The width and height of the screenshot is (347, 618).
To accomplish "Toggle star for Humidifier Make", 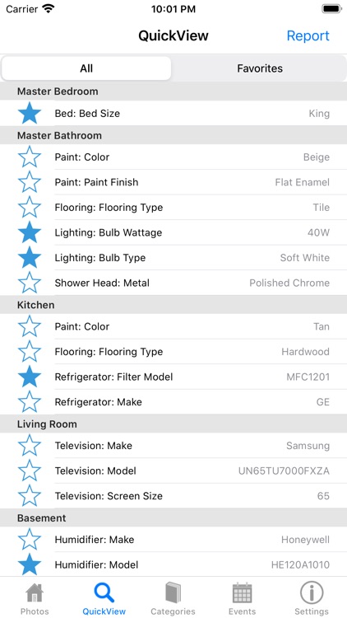I will tap(30, 540).
